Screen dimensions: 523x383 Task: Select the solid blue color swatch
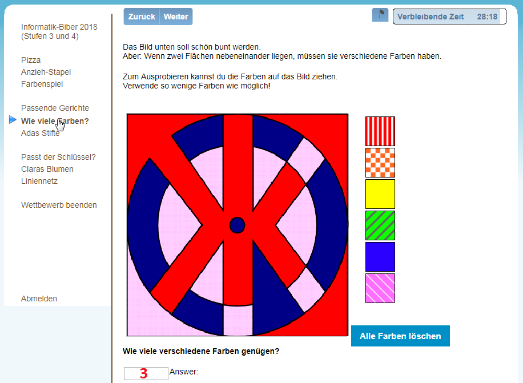[380, 257]
